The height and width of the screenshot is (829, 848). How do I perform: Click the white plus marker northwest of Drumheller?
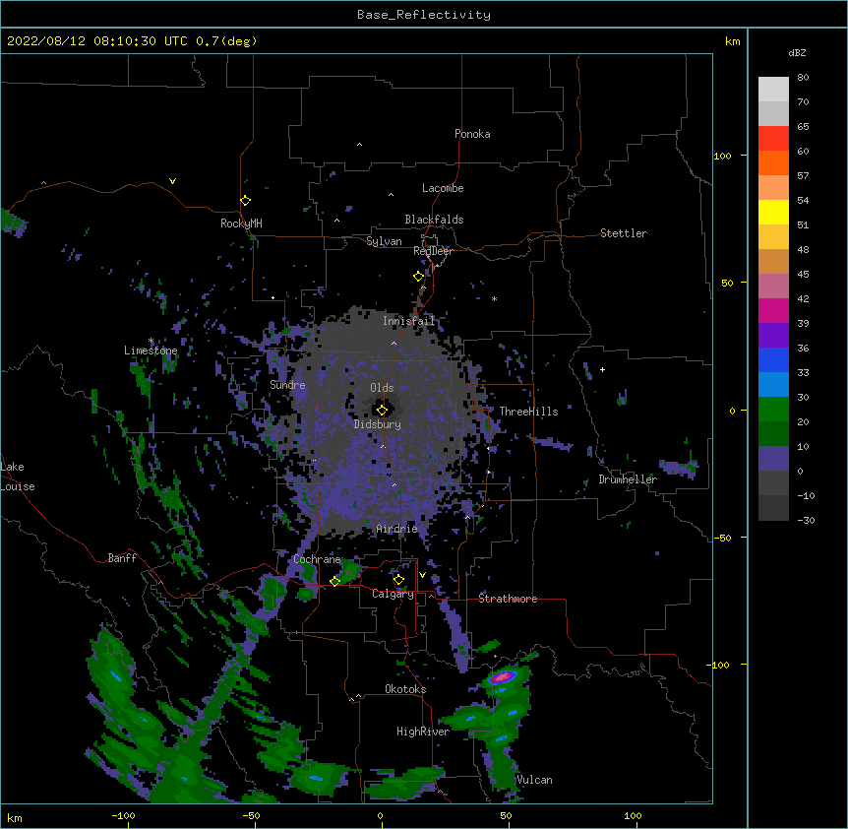click(602, 369)
